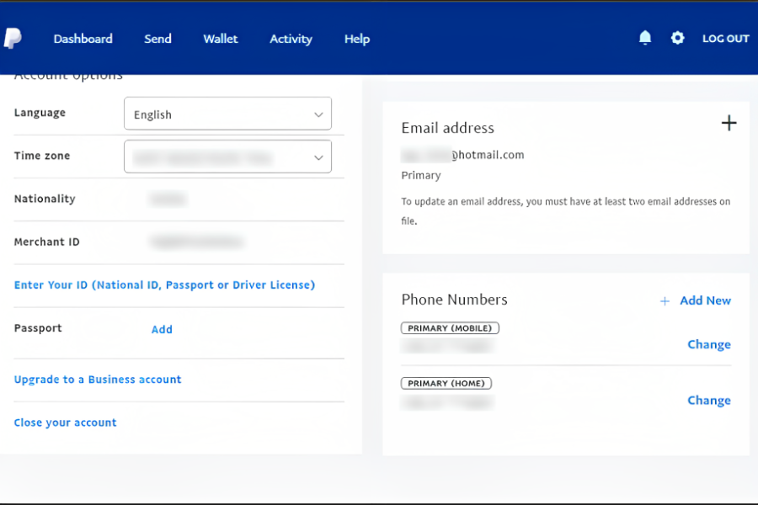Add an email address with plus icon
The width and height of the screenshot is (758, 505).
(729, 123)
